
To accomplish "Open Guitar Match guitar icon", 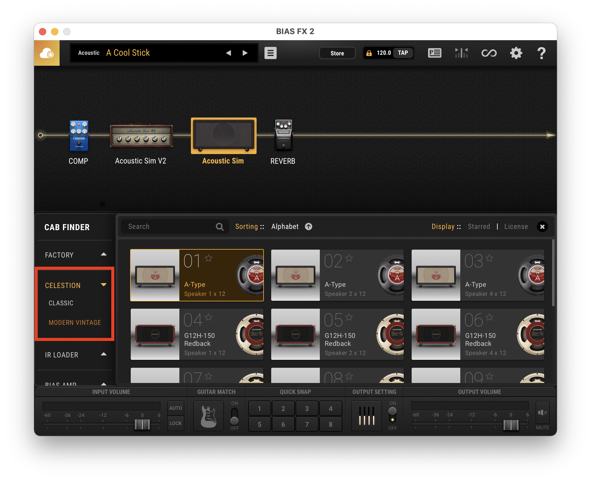I will pyautogui.click(x=209, y=416).
